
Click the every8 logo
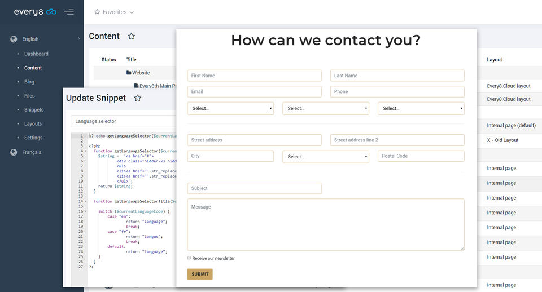(x=35, y=12)
